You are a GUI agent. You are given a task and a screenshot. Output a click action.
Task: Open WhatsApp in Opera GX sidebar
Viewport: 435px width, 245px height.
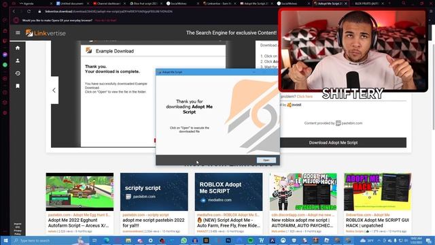click(5, 65)
